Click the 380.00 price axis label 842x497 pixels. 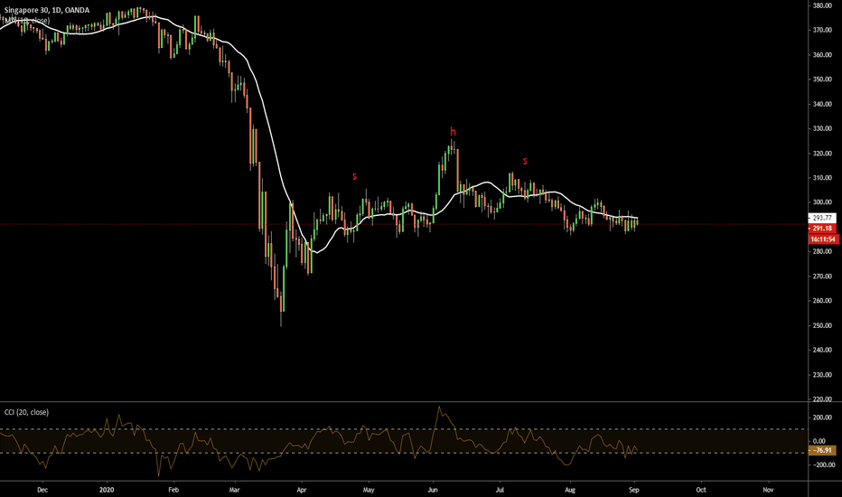click(822, 5)
